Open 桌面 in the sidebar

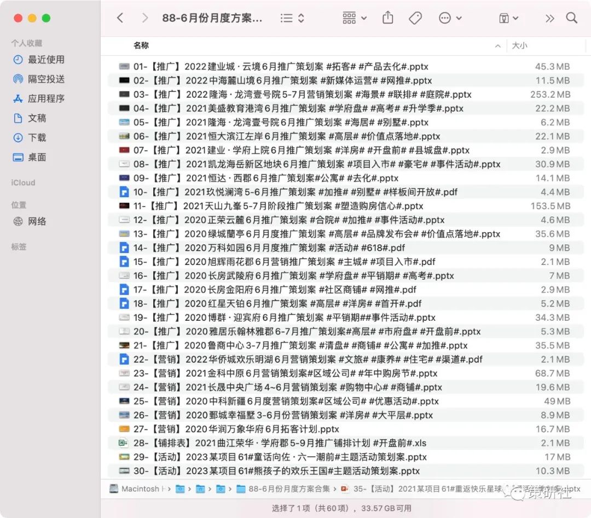pos(30,157)
